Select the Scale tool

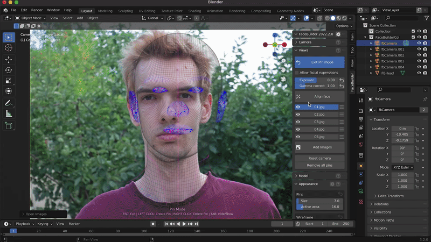tap(9, 81)
